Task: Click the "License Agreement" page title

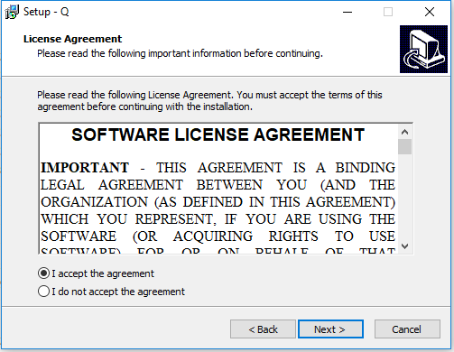Action: pyautogui.click(x=72, y=39)
